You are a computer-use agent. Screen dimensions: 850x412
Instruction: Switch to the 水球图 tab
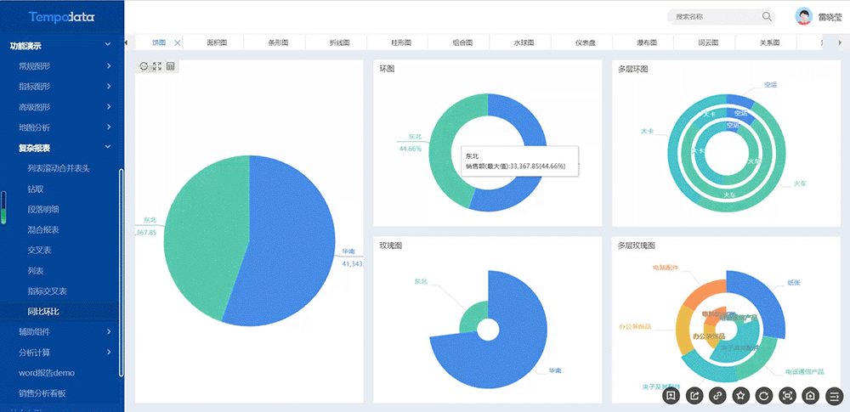tap(524, 42)
